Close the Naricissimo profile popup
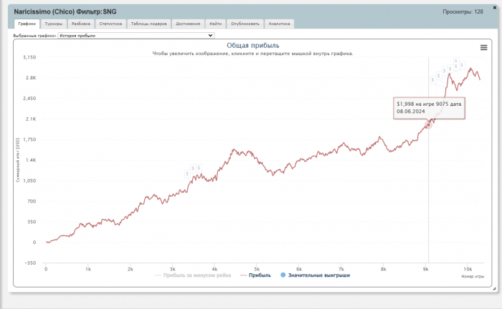Screen dimensions: 502x309 point(494,8)
